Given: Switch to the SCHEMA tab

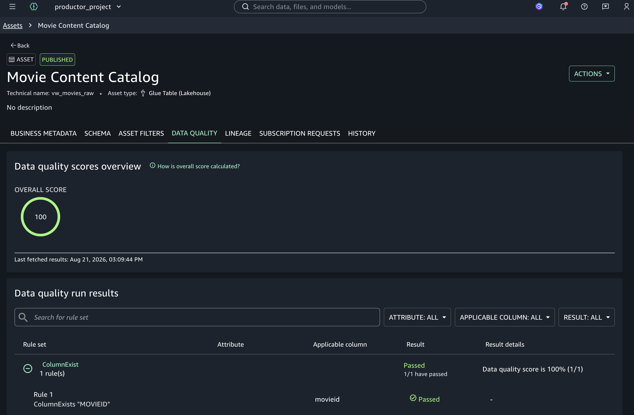Looking at the screenshot, I should [x=98, y=133].
